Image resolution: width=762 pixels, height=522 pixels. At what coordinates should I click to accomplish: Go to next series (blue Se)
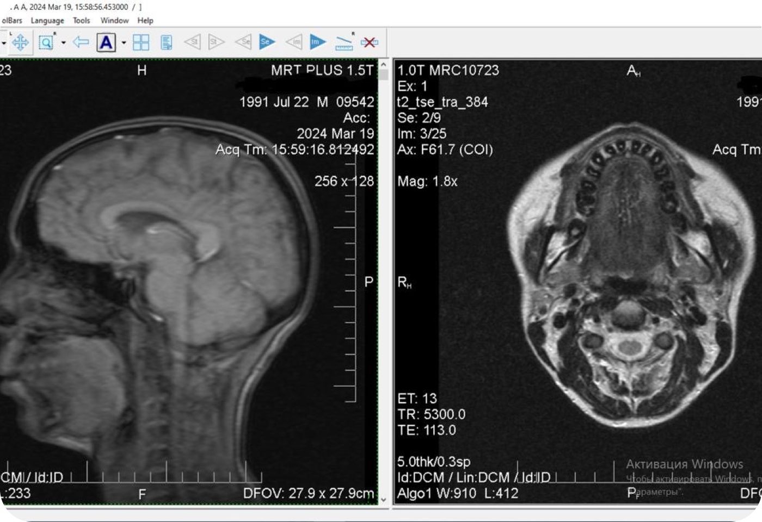tap(267, 42)
